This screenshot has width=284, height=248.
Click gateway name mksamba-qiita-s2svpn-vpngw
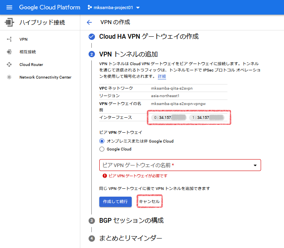tap(178, 104)
